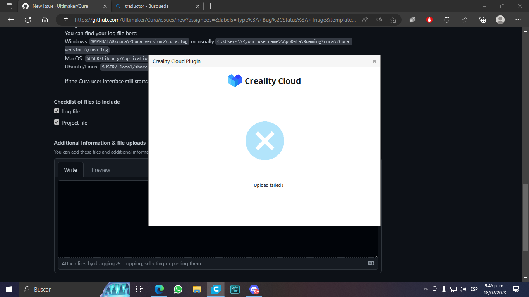Expand hidden icons in the system tray
The height and width of the screenshot is (297, 529).
[425, 289]
